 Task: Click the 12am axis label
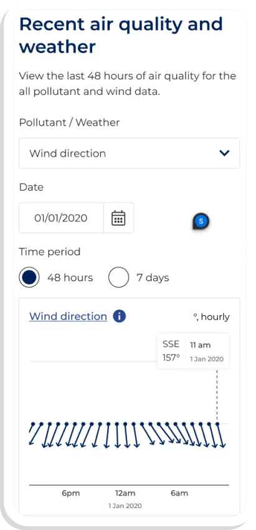pyautogui.click(x=125, y=493)
